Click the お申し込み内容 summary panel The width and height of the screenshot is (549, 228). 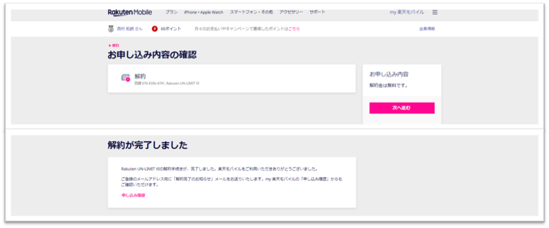pos(402,79)
